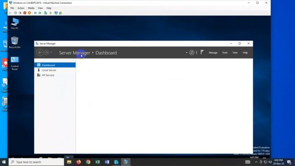
Task: Minimize the Virtual Machine Connection window
Action: pyautogui.click(x=249, y=3)
